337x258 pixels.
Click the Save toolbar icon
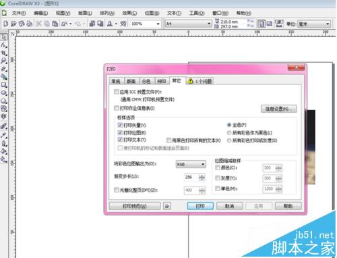[x=22, y=24]
